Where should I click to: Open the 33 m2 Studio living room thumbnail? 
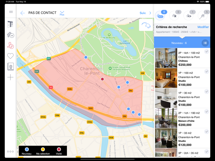[x=166, y=138]
